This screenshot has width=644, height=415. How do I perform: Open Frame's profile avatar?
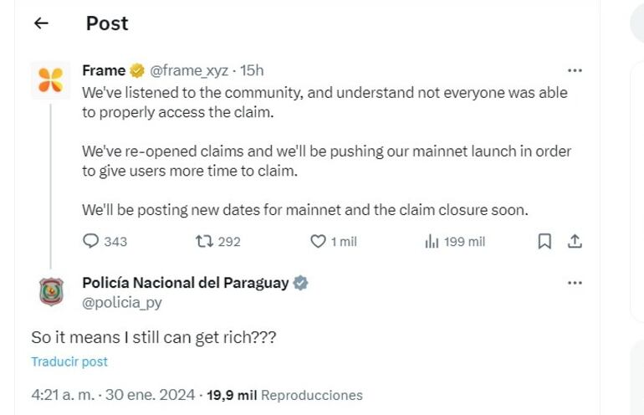51,80
